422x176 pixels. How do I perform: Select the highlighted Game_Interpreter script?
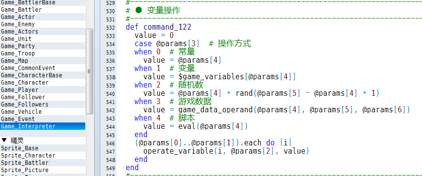[x=42, y=126]
